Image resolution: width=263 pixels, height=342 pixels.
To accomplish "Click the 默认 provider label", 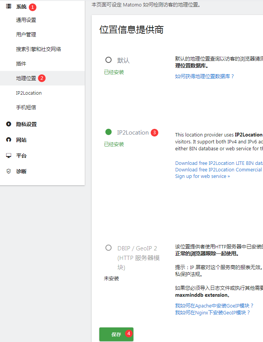I will pyautogui.click(x=123, y=61).
